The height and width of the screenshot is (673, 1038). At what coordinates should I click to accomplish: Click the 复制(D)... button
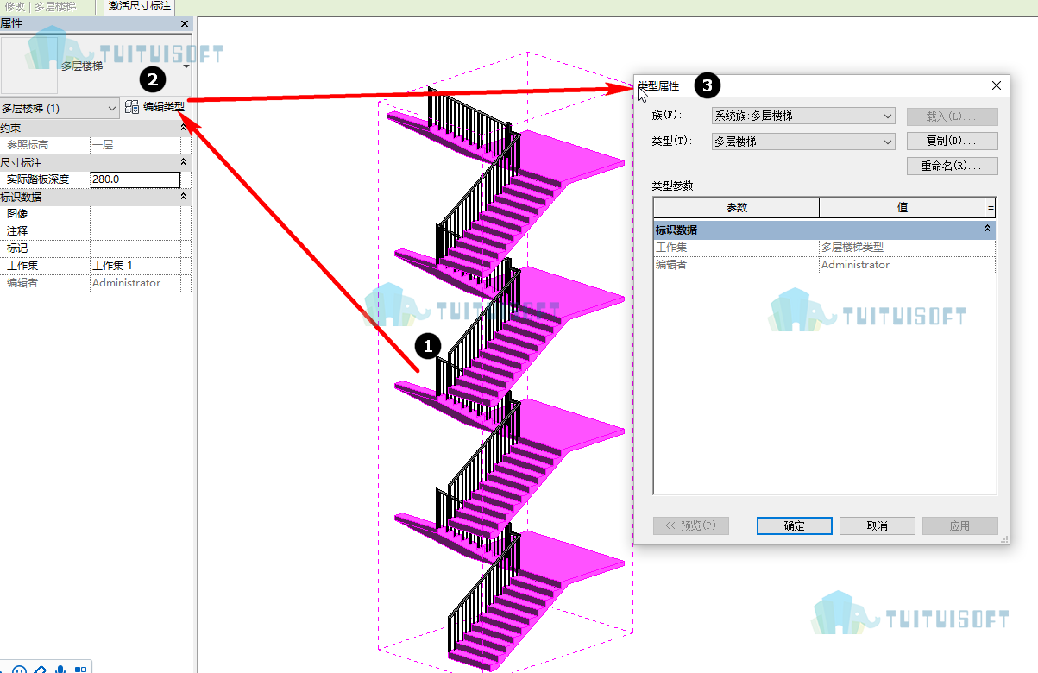click(x=953, y=141)
